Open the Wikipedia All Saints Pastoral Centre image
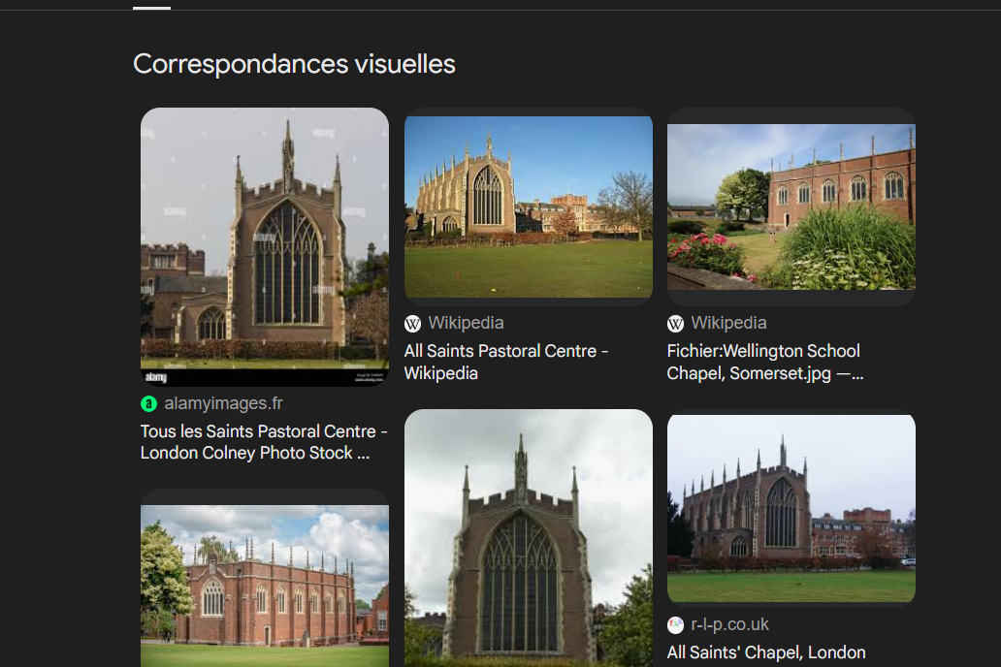The width and height of the screenshot is (1001, 667). pyautogui.click(x=529, y=206)
